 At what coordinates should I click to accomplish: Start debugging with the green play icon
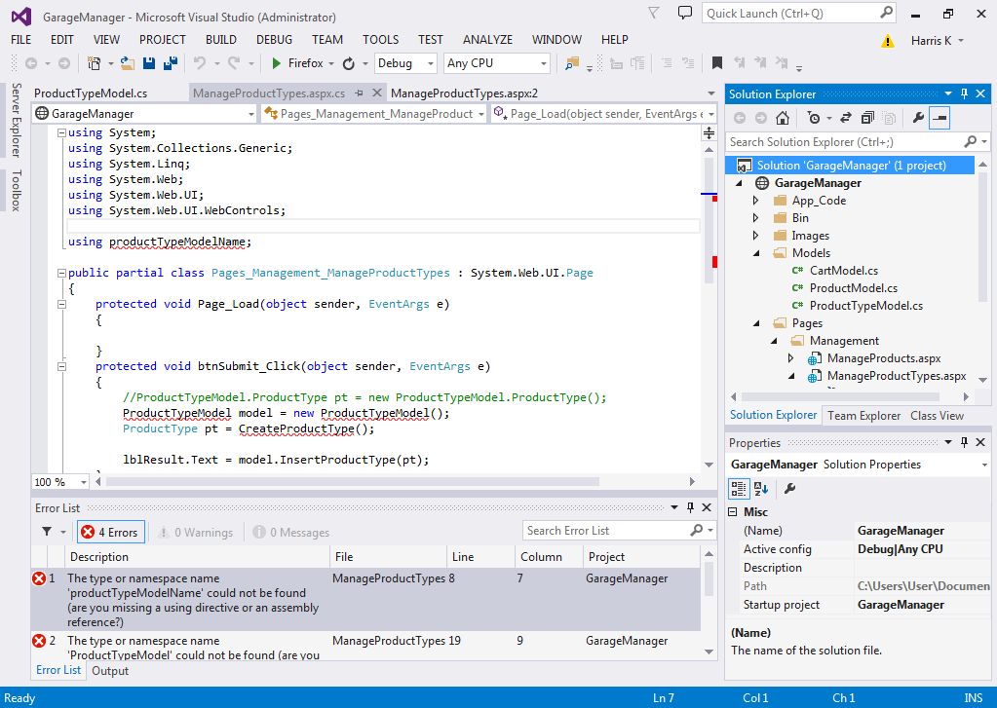tap(277, 63)
